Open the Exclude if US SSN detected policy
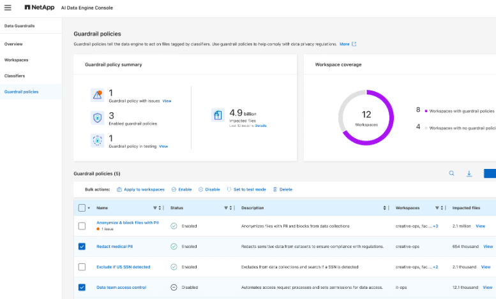The image size is (496, 299). pos(123,266)
